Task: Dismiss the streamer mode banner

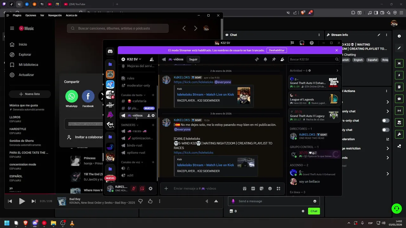Action: pyautogui.click(x=337, y=50)
